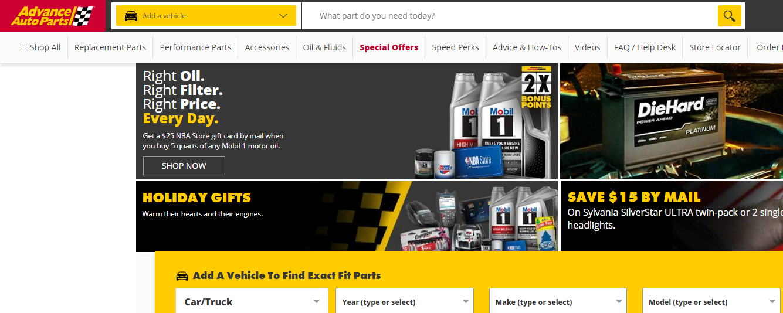
Task: Click the magnifying glass search button
Action: (x=729, y=16)
